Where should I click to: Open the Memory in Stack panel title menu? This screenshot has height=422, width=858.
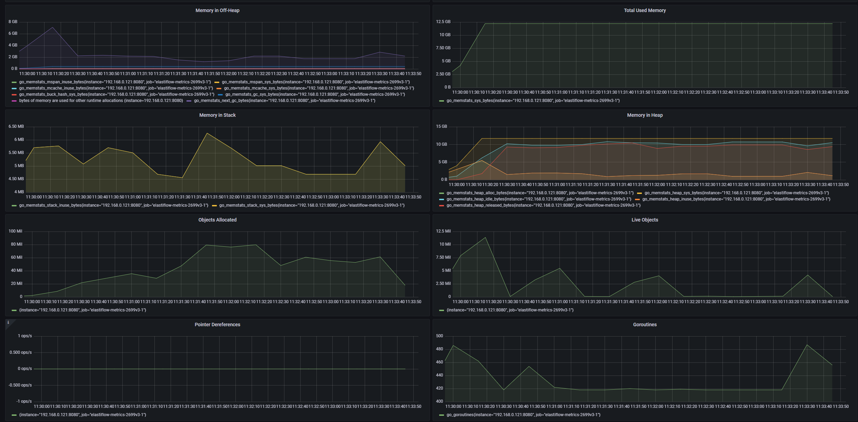point(217,115)
